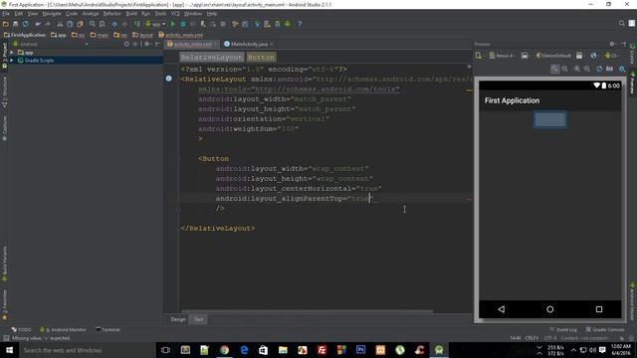Switch to the activity_main.xml editor tab

(x=192, y=44)
